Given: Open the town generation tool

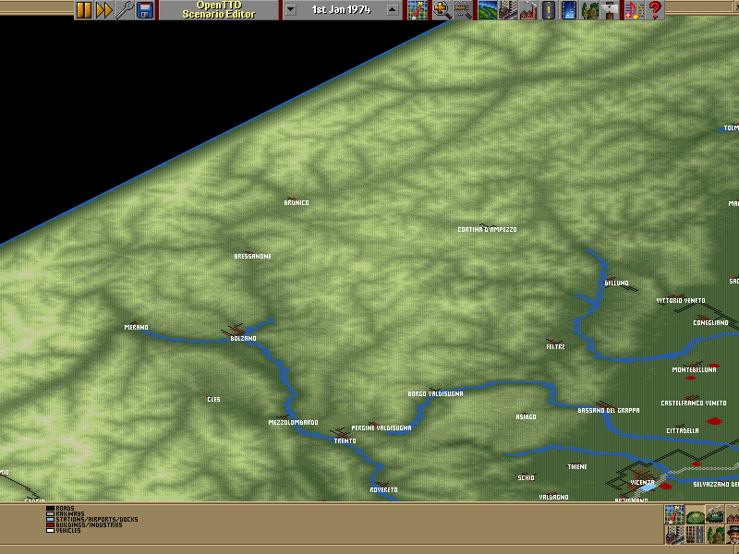Looking at the screenshot, I should click(507, 10).
